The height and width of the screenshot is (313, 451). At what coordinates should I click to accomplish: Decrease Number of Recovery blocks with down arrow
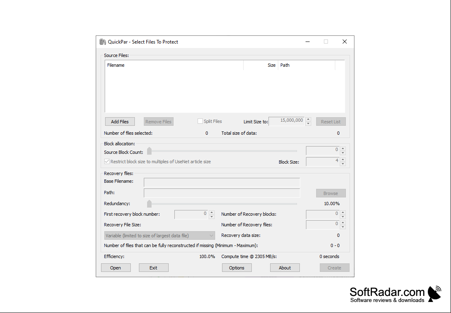point(343,217)
